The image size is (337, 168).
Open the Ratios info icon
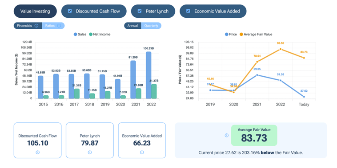[x=59, y=26]
